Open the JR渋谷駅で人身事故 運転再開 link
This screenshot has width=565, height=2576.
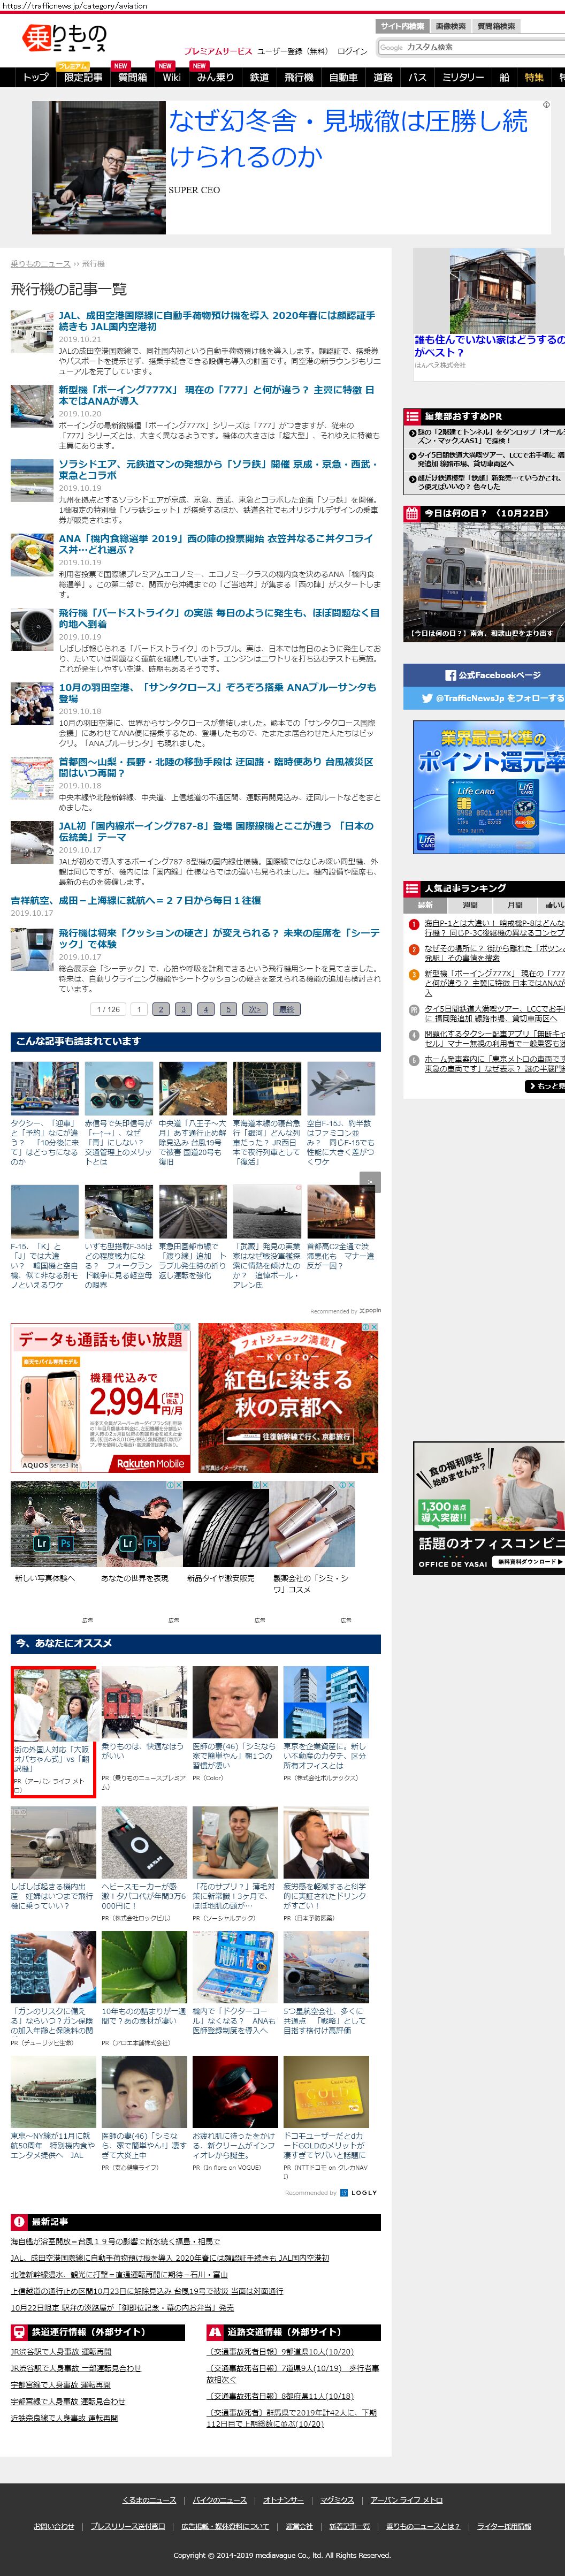(x=61, y=2352)
